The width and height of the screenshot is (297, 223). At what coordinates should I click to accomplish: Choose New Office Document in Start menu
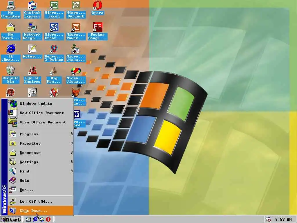click(40, 113)
